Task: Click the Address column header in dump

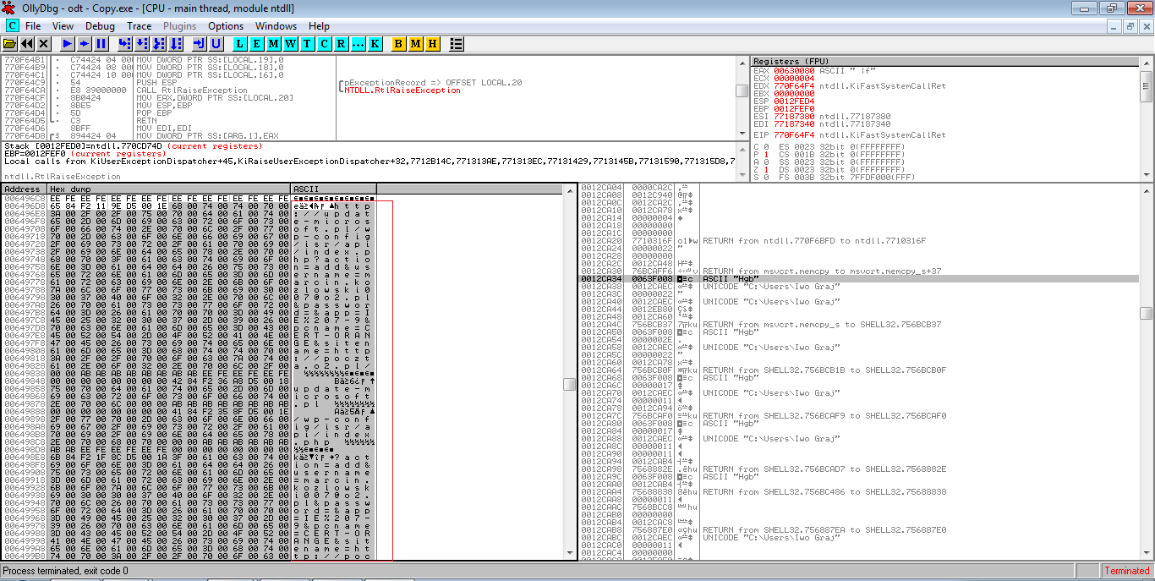Action: point(24,189)
